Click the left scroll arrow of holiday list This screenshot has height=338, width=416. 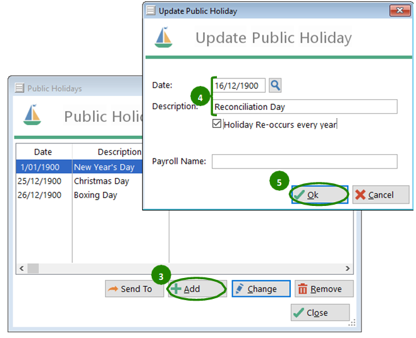(x=21, y=269)
